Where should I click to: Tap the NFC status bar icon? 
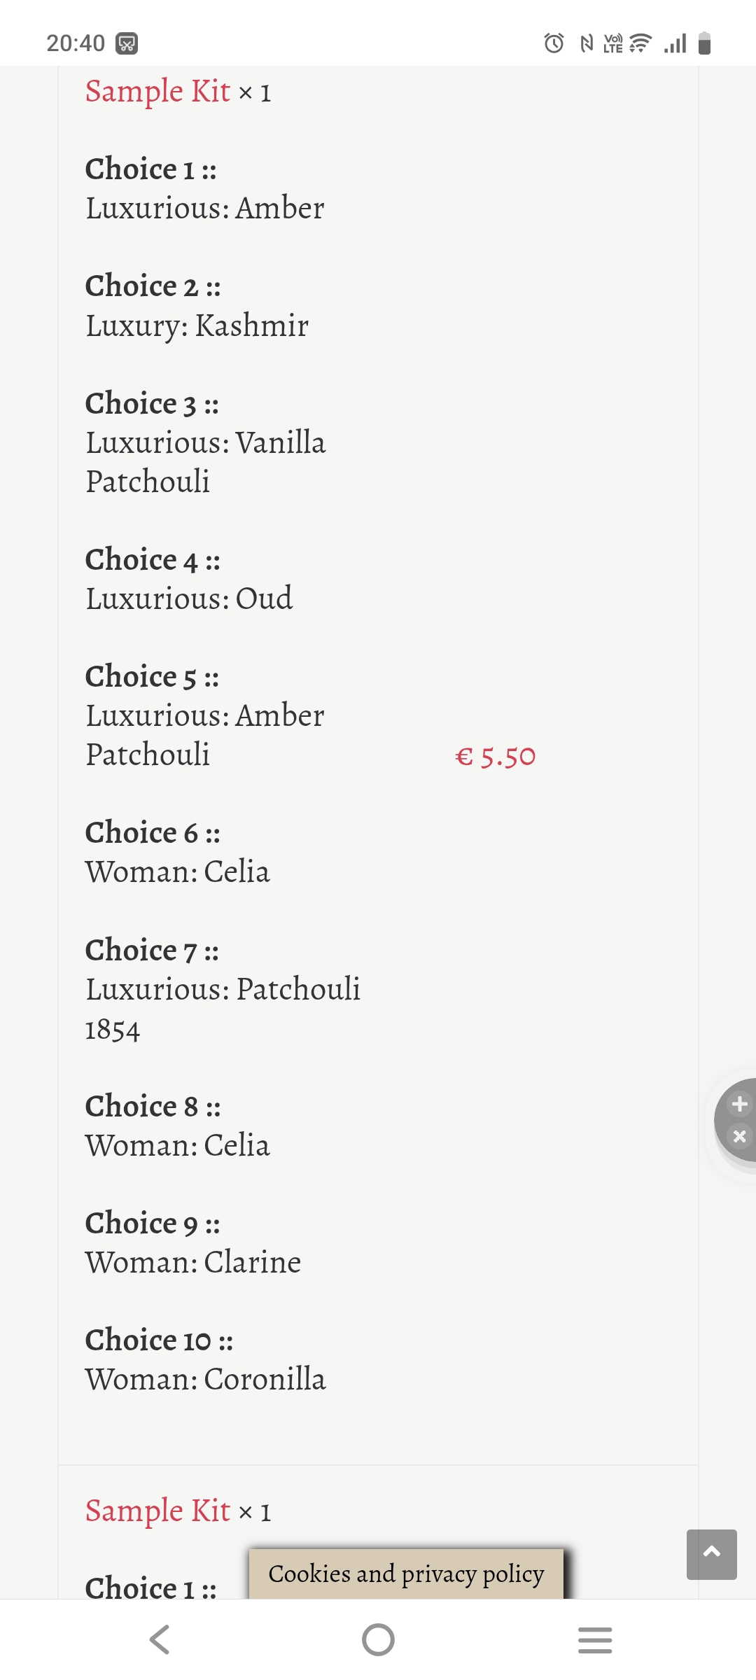587,43
